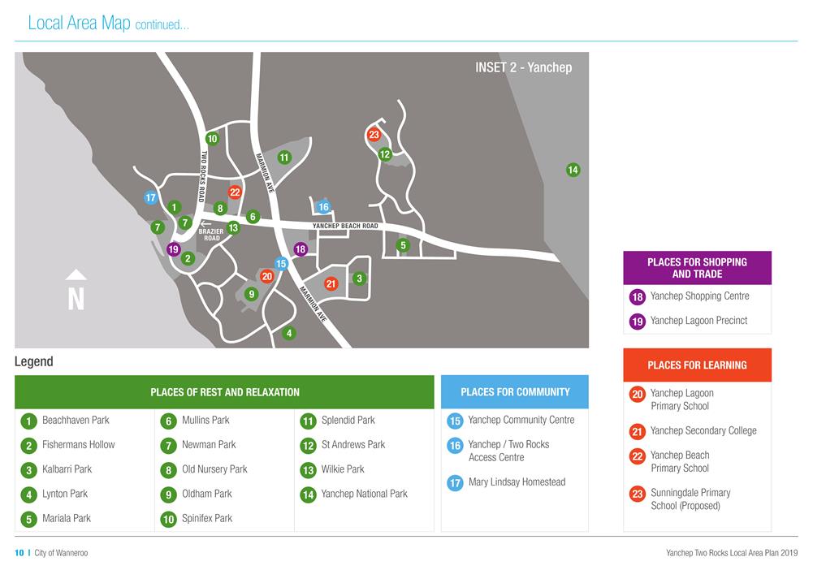Select legend icon 20 beside Yanchep Lagoon Primary School
813x570 pixels.
click(x=638, y=395)
